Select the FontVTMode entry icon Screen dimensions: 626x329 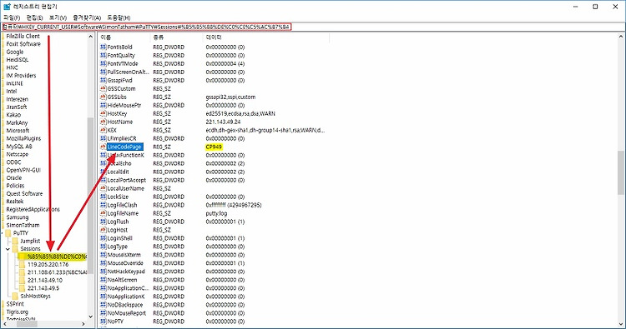(103, 64)
